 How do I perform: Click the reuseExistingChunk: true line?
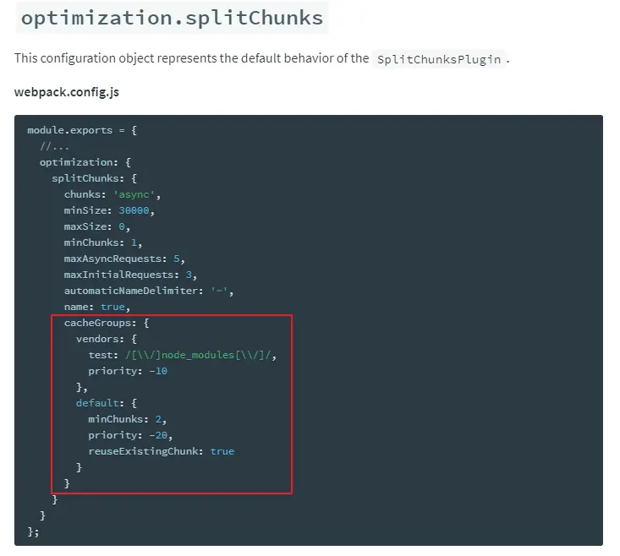tap(162, 451)
